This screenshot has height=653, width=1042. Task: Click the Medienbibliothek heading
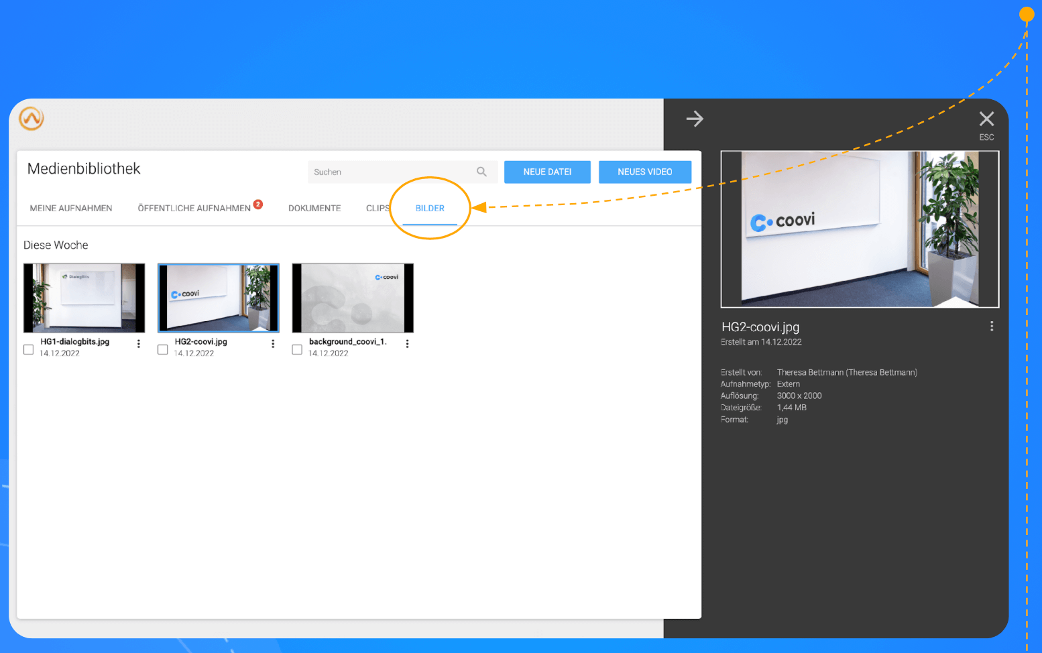click(84, 169)
